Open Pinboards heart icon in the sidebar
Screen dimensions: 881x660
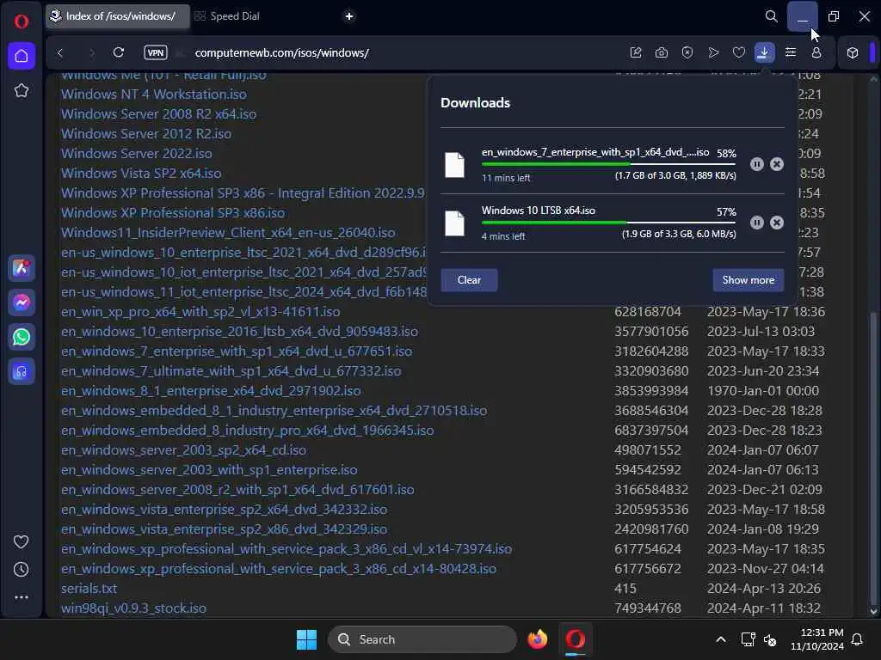(22, 541)
